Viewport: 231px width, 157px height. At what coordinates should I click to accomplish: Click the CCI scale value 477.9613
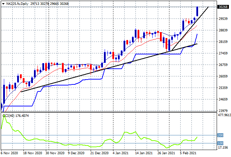(x=224, y=115)
